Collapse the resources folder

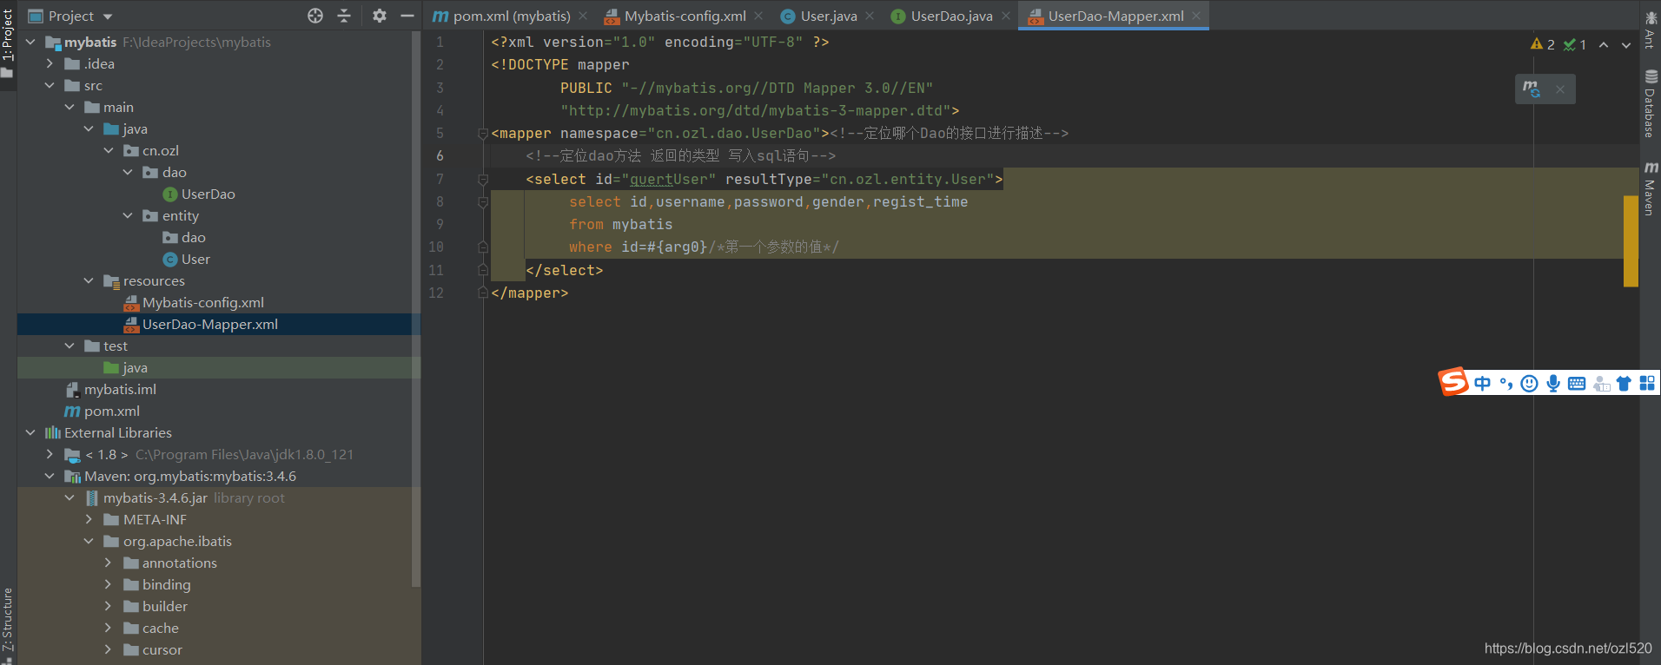click(x=89, y=280)
